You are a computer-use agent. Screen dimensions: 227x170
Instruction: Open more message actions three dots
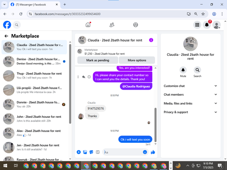click(x=78, y=77)
